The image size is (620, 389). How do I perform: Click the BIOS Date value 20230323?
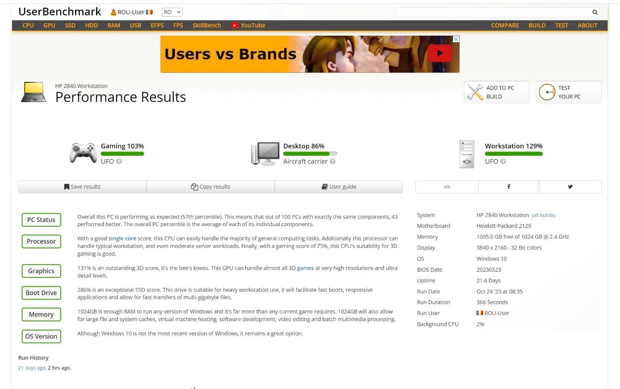tap(489, 270)
